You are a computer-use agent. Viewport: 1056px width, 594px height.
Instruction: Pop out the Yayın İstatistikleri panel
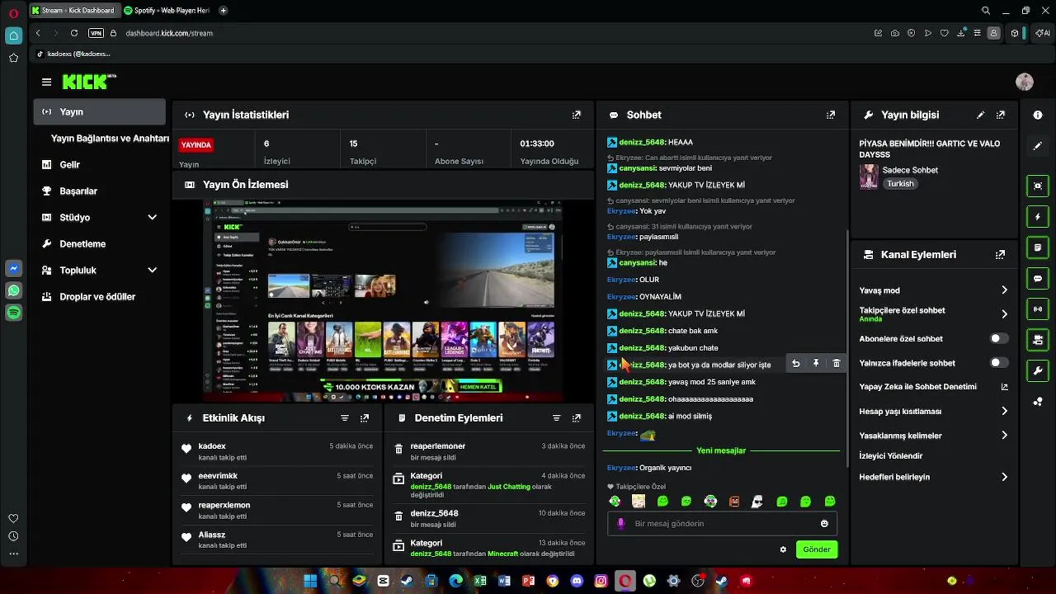(x=577, y=115)
